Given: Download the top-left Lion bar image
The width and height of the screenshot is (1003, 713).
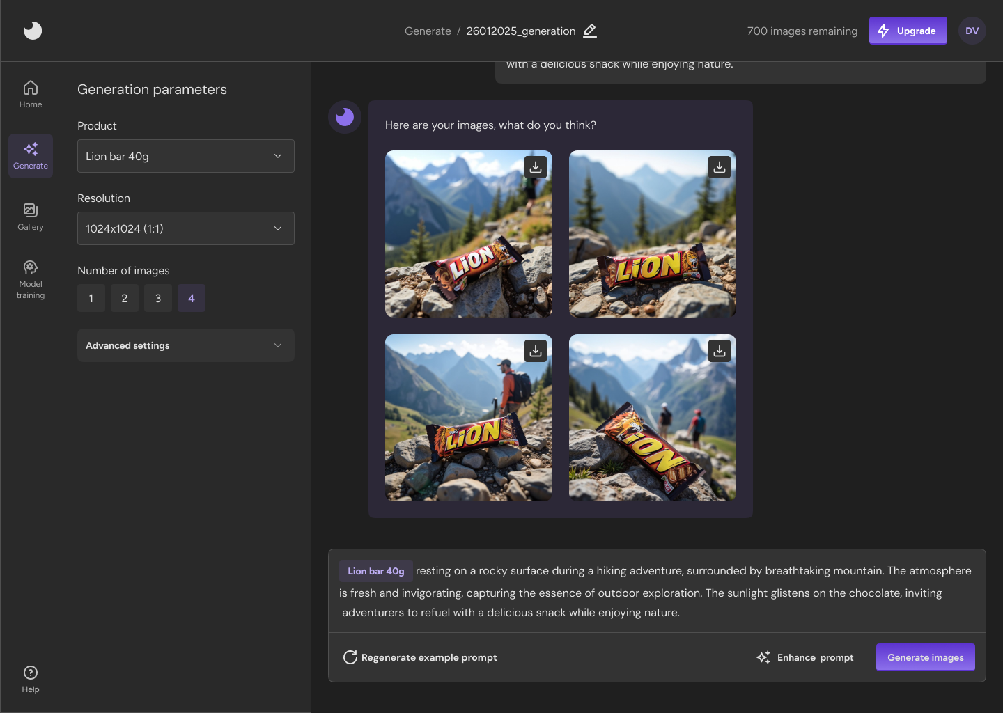Looking at the screenshot, I should [535, 167].
